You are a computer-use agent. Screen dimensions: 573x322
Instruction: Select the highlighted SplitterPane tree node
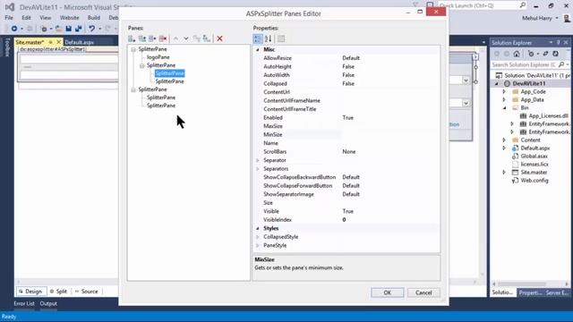point(170,73)
